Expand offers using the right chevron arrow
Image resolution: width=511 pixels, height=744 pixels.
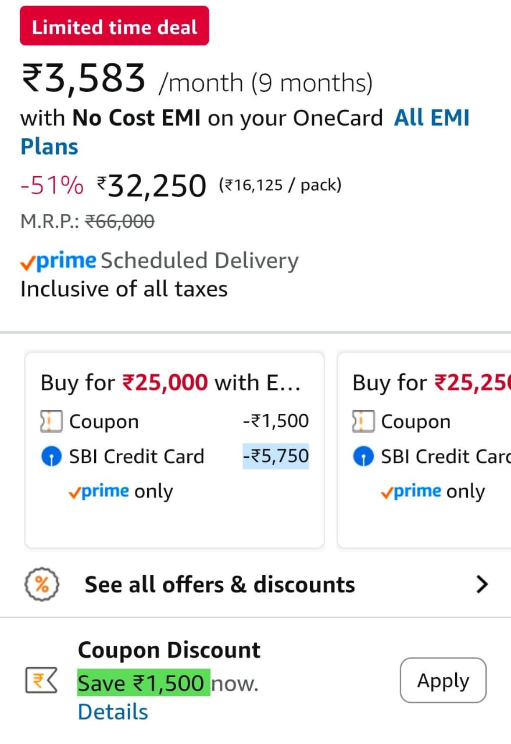481,584
